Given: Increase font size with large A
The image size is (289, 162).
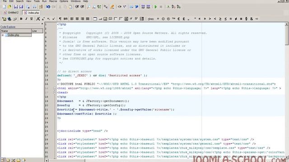Looking at the screenshot, I should click(38, 19).
